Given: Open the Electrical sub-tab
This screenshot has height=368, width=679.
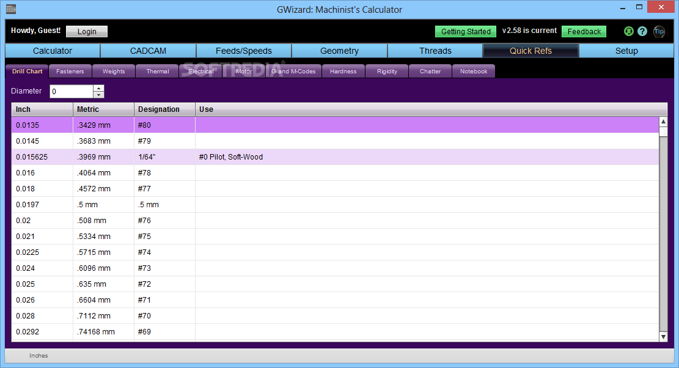Looking at the screenshot, I should tap(200, 72).
